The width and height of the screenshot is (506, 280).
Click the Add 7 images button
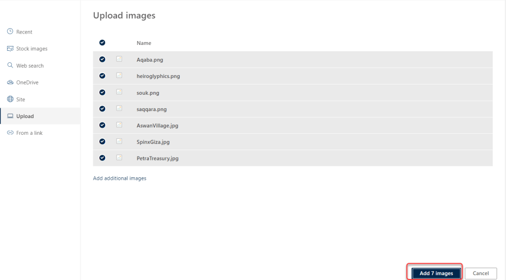(436, 273)
